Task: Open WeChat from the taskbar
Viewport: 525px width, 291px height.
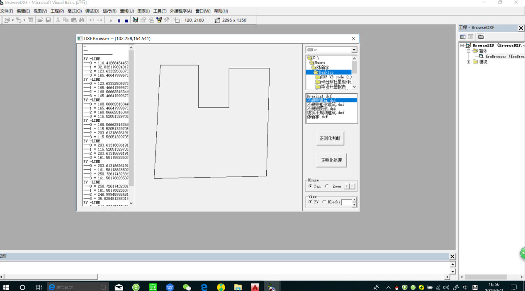Action: 187,287
